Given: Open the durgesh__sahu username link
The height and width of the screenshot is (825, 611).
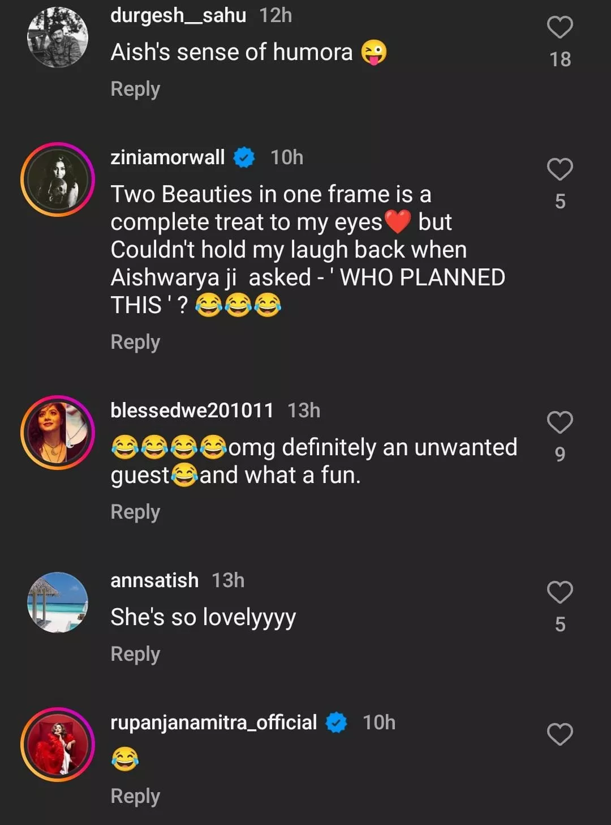Looking at the screenshot, I should tap(178, 15).
